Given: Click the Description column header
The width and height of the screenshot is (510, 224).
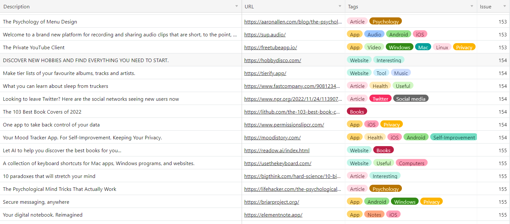Looking at the screenshot, I should 121,6.
